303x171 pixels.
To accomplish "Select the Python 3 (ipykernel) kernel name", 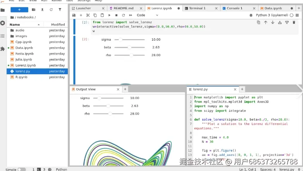I will [x=272, y=15].
